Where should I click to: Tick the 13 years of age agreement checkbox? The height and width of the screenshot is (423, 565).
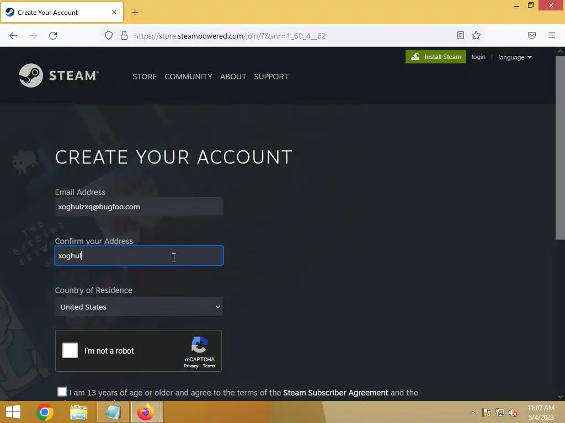click(62, 392)
